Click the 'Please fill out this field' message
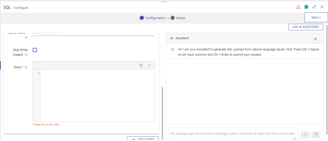 click(x=46, y=125)
